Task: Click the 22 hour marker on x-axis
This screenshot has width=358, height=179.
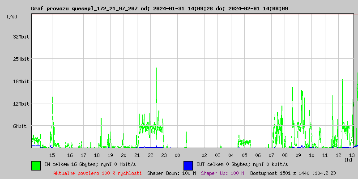Action: tap(150, 155)
